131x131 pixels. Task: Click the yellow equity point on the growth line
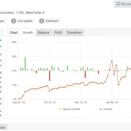pyautogui.click(x=123, y=77)
